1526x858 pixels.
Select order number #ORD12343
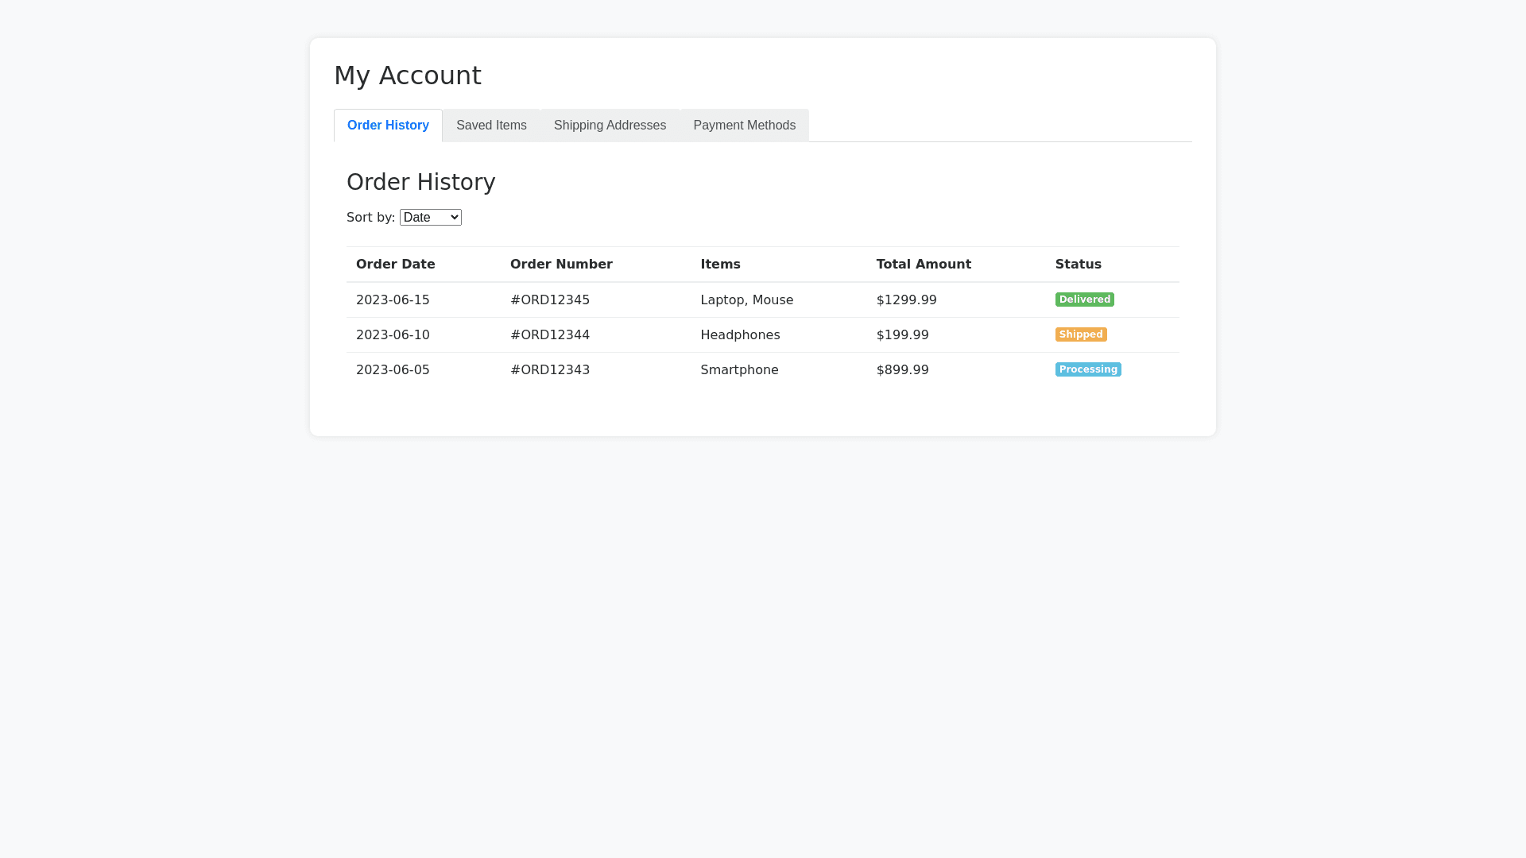(x=550, y=370)
